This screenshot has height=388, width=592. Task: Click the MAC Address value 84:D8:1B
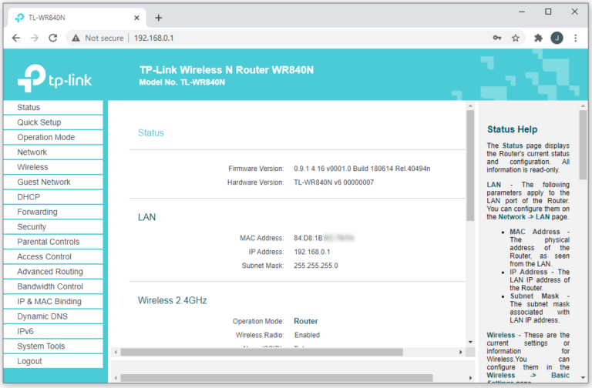pyautogui.click(x=324, y=239)
